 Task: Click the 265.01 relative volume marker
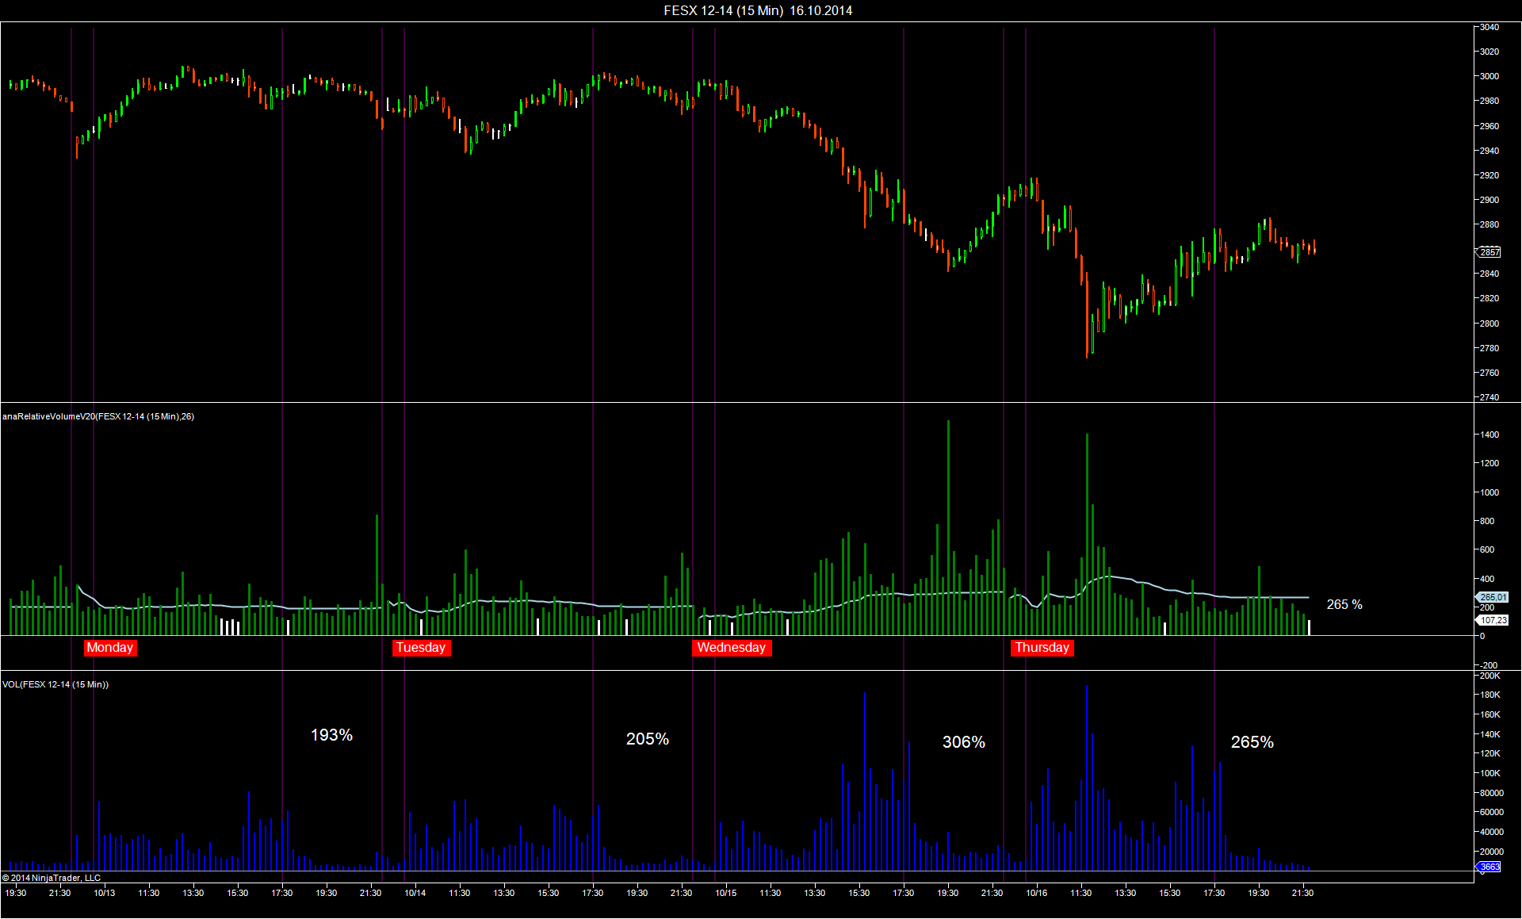1492,597
